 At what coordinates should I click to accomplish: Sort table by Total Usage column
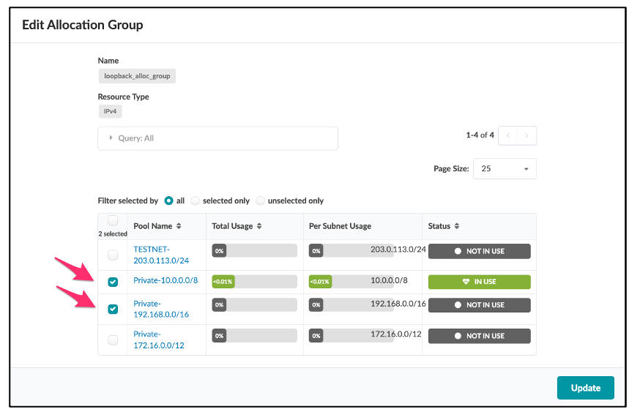point(258,226)
